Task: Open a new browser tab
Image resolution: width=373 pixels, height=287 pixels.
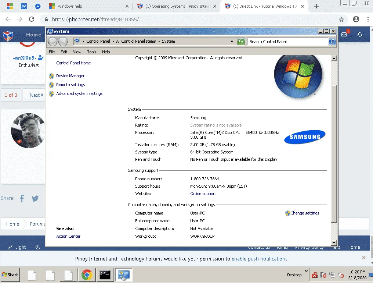Action: coord(316,6)
